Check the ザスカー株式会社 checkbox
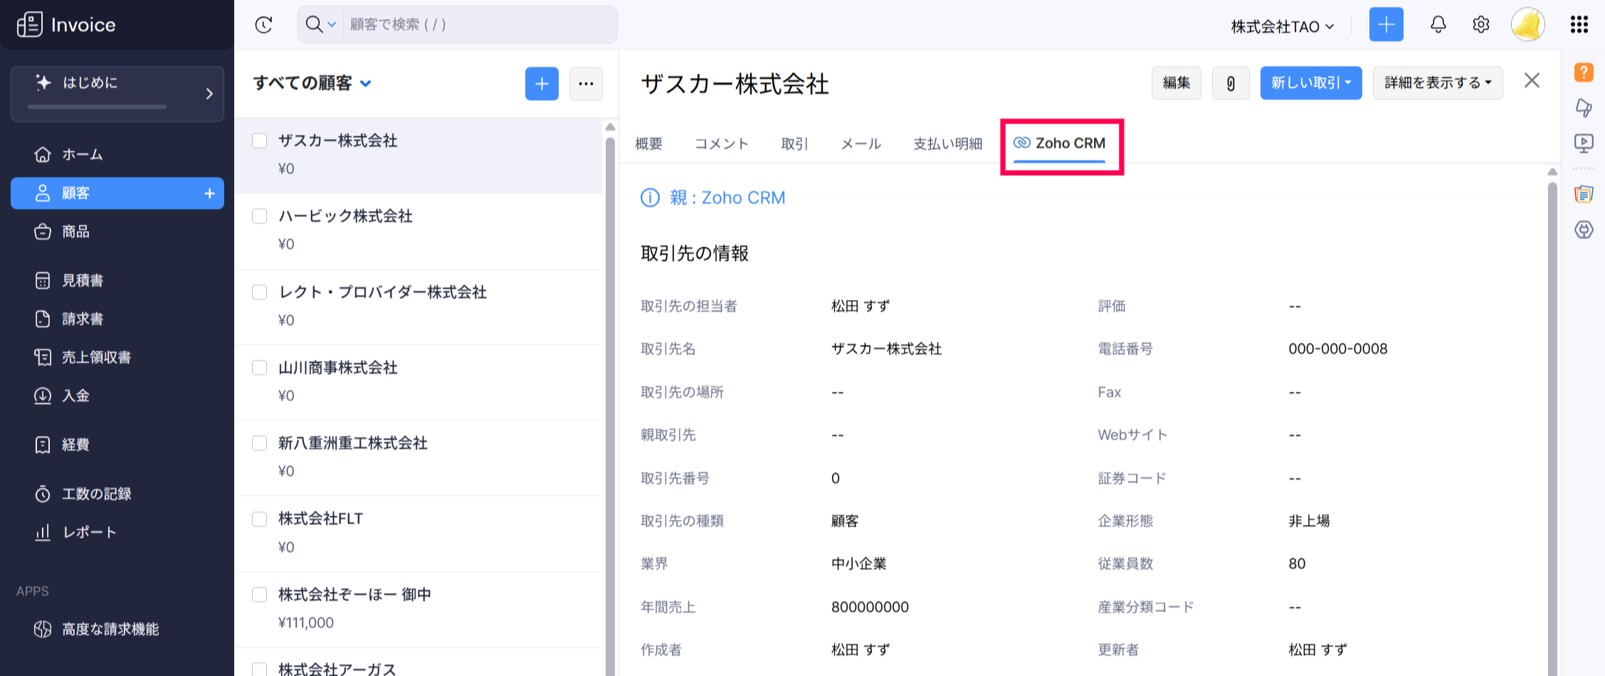The width and height of the screenshot is (1605, 676). [x=260, y=141]
